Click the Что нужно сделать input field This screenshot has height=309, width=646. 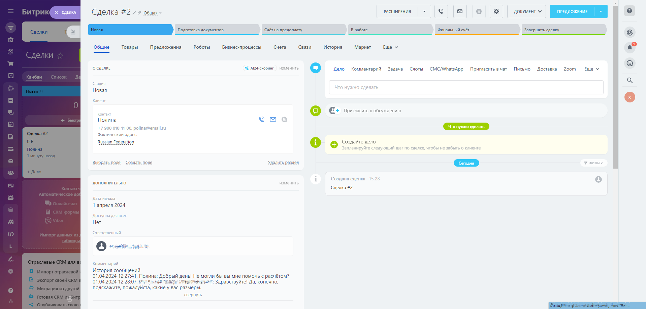click(466, 87)
